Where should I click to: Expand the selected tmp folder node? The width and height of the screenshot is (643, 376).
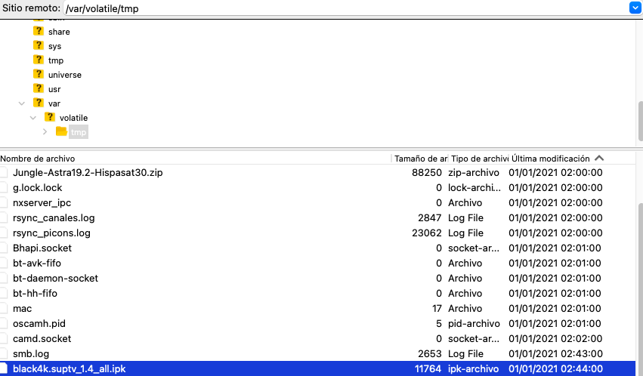coord(45,132)
